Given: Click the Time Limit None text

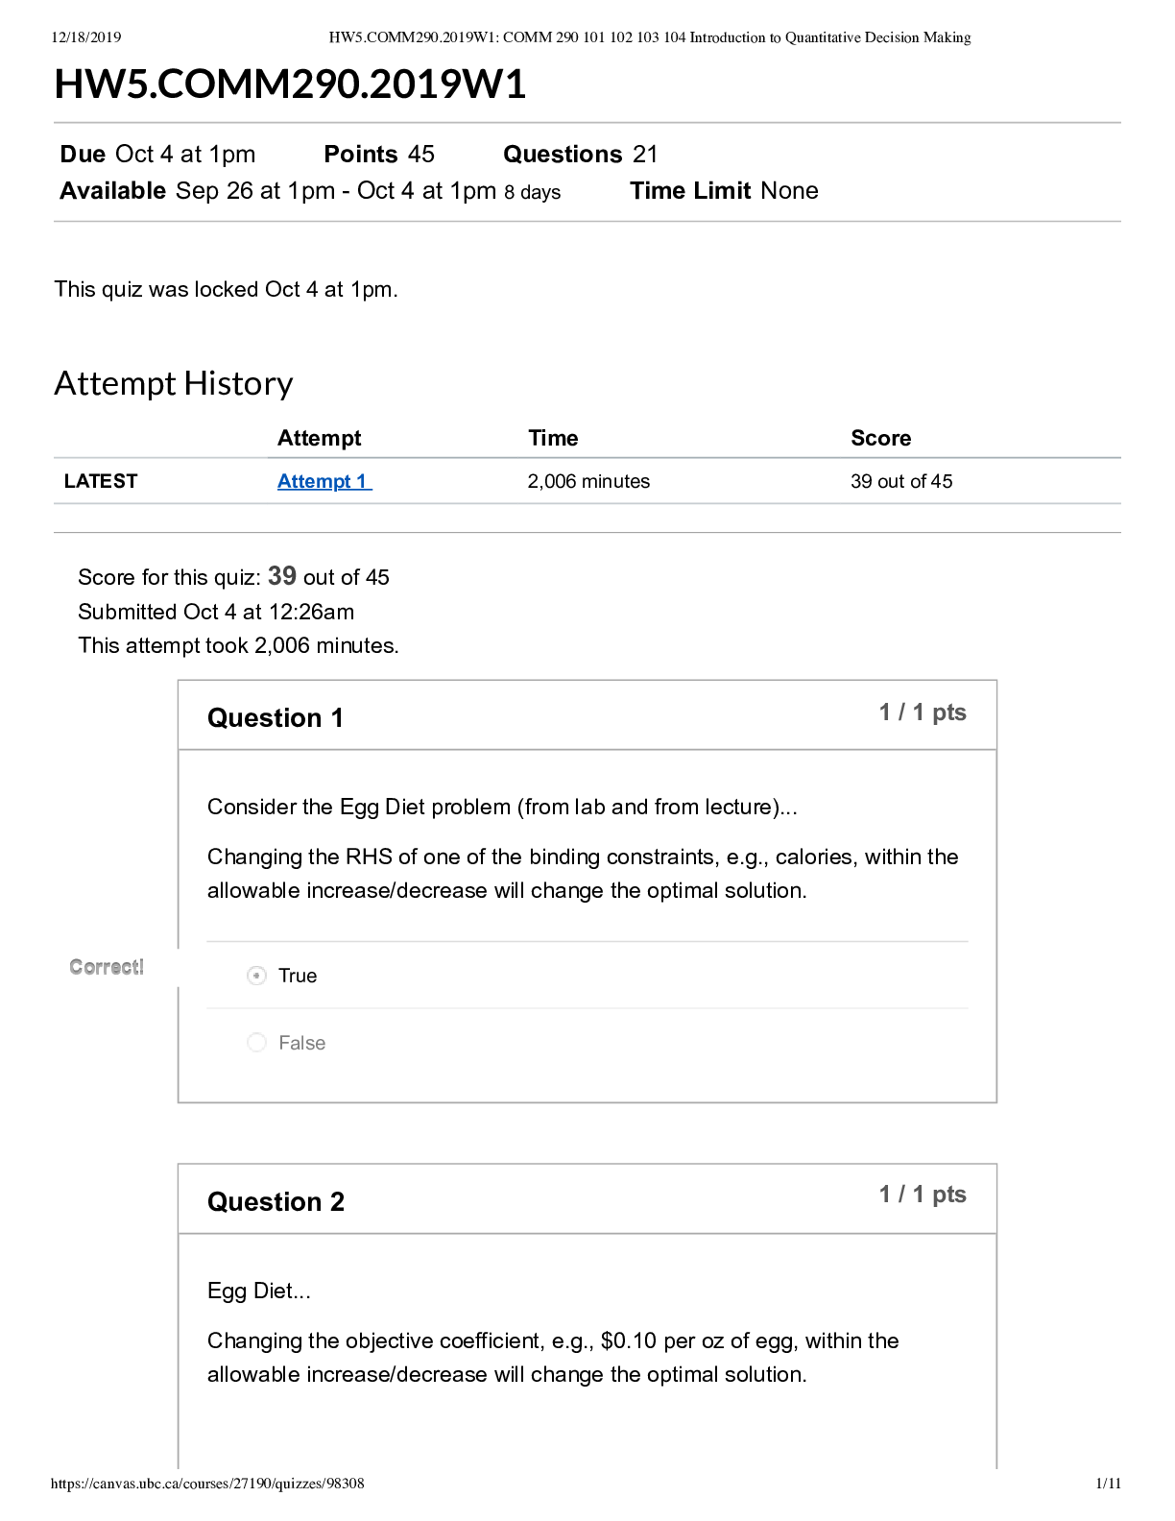Looking at the screenshot, I should point(724,191).
